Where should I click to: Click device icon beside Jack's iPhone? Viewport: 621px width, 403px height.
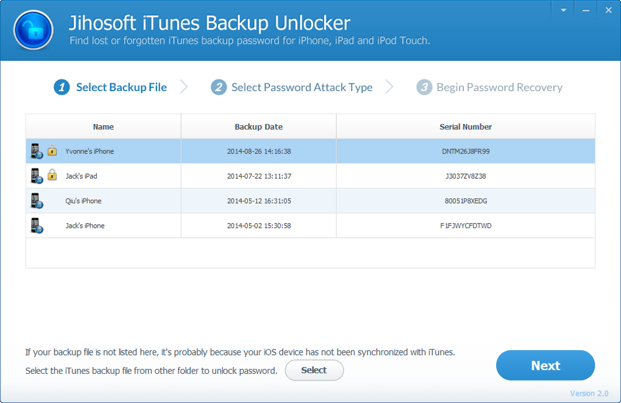pyautogui.click(x=37, y=226)
